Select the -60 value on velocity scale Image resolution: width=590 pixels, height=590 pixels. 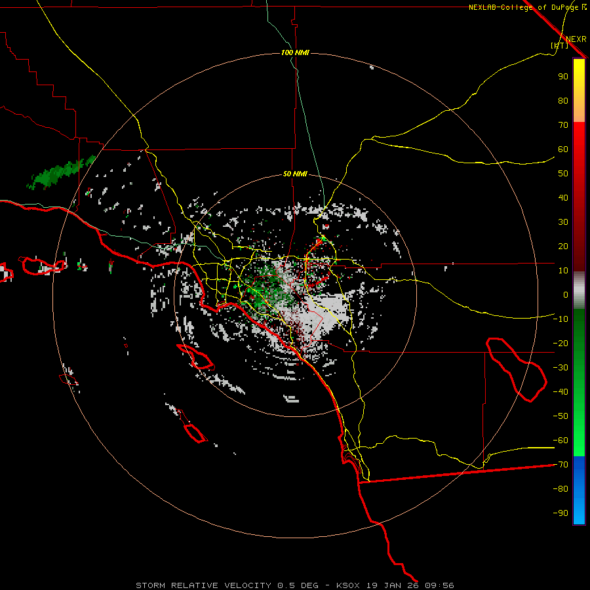560,441
